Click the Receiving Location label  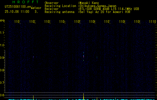[x=60, y=6]
